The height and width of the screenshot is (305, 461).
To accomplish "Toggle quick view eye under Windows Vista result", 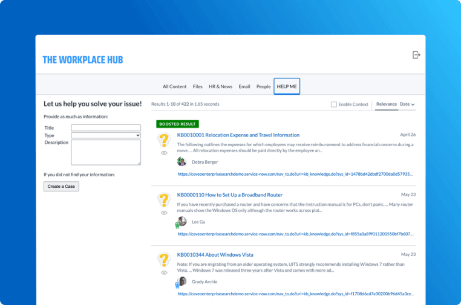I will [164, 272].
